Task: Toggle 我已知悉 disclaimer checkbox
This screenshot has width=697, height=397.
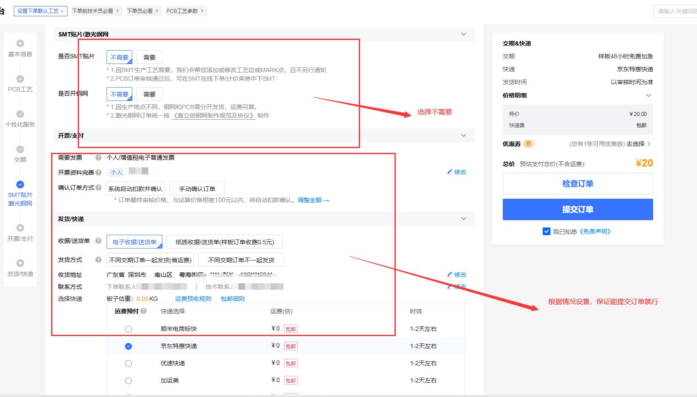Action: [x=547, y=231]
